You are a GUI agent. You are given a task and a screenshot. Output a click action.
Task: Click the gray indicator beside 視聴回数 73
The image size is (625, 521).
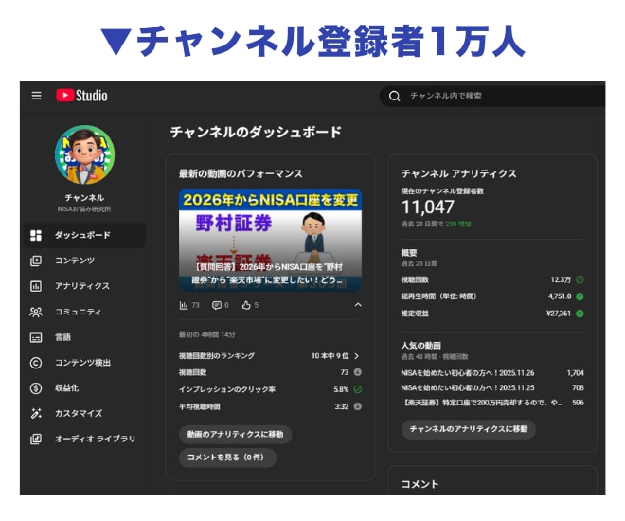[x=358, y=372]
